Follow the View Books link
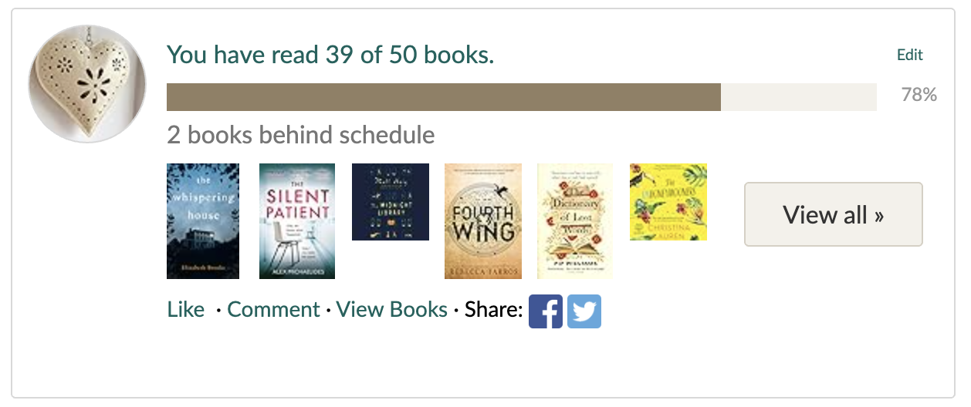This screenshot has height=407, width=971. tap(392, 310)
